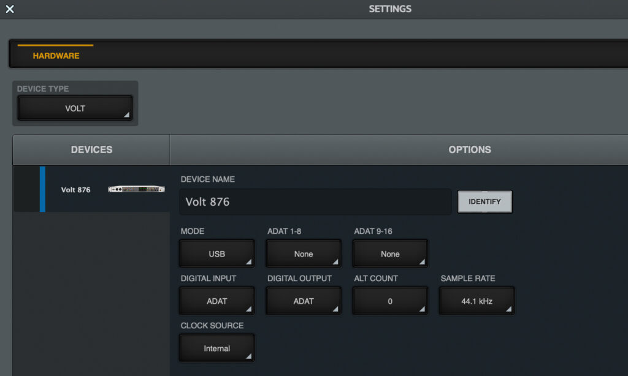Choose a Sample Rate from 44.1 kHz menu

(477, 301)
